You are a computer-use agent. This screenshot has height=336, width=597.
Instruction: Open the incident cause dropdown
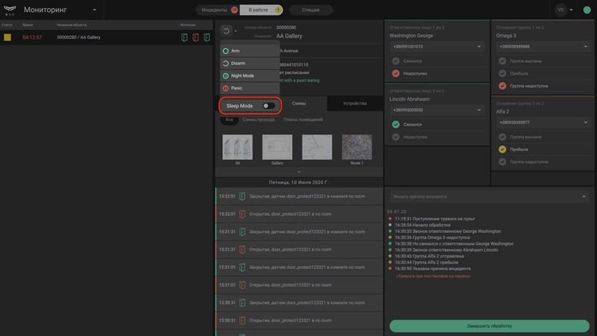490,196
